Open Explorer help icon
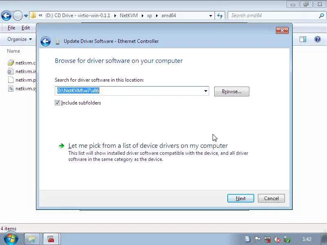 pos(318,39)
